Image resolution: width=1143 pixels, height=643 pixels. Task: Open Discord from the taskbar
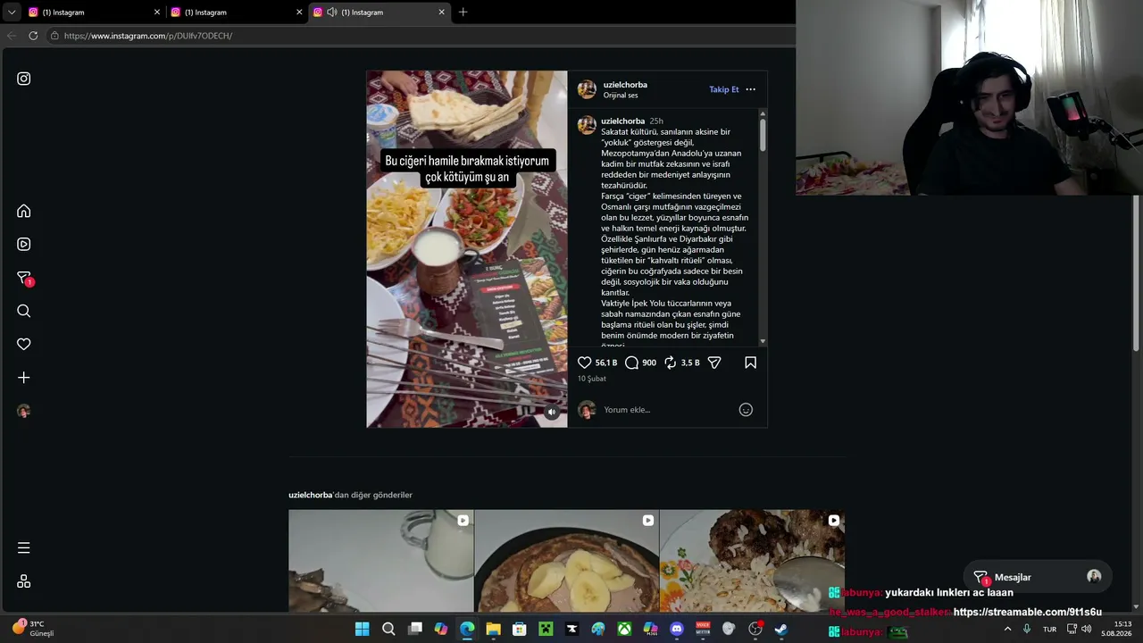[x=677, y=629]
